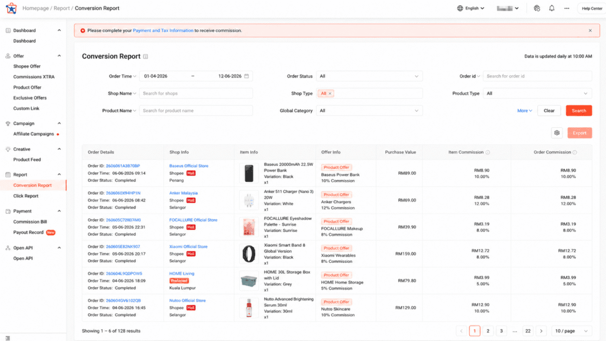Image resolution: width=606 pixels, height=341 pixels.
Task: Go to page 2
Action: 488,331
